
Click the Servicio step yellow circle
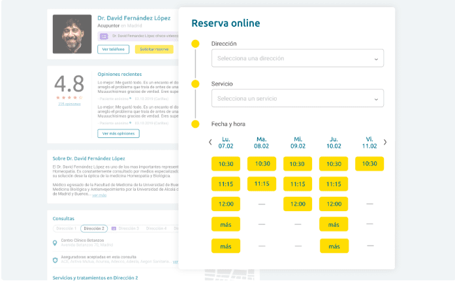click(x=195, y=84)
